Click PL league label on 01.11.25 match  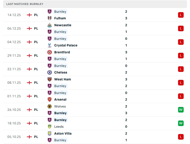click(36, 96)
